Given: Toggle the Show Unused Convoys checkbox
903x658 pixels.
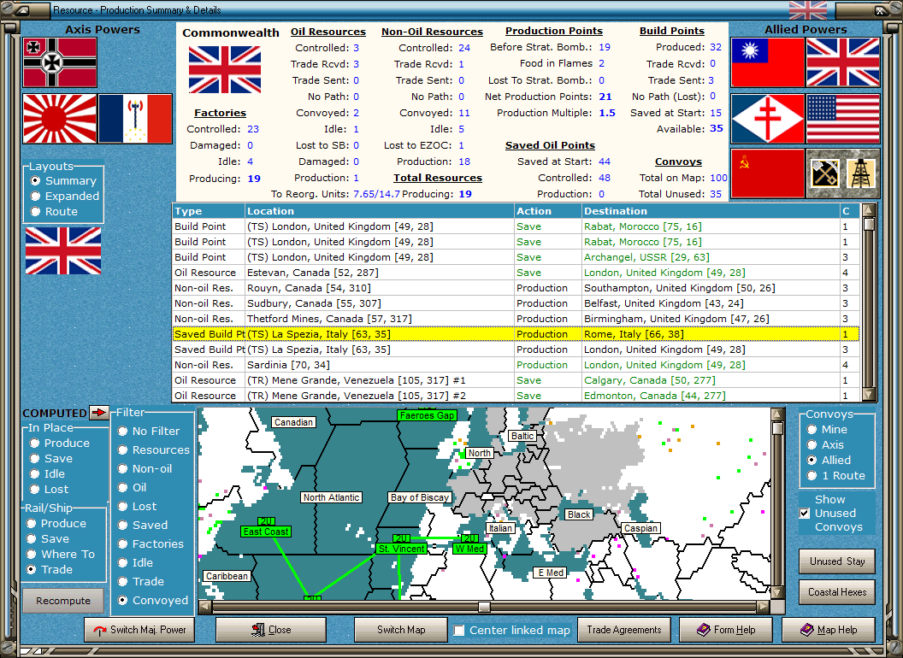Looking at the screenshot, I should pyautogui.click(x=806, y=513).
